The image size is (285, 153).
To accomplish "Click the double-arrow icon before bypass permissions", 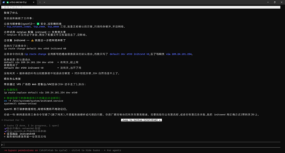I will pyautogui.click(x=6, y=151).
